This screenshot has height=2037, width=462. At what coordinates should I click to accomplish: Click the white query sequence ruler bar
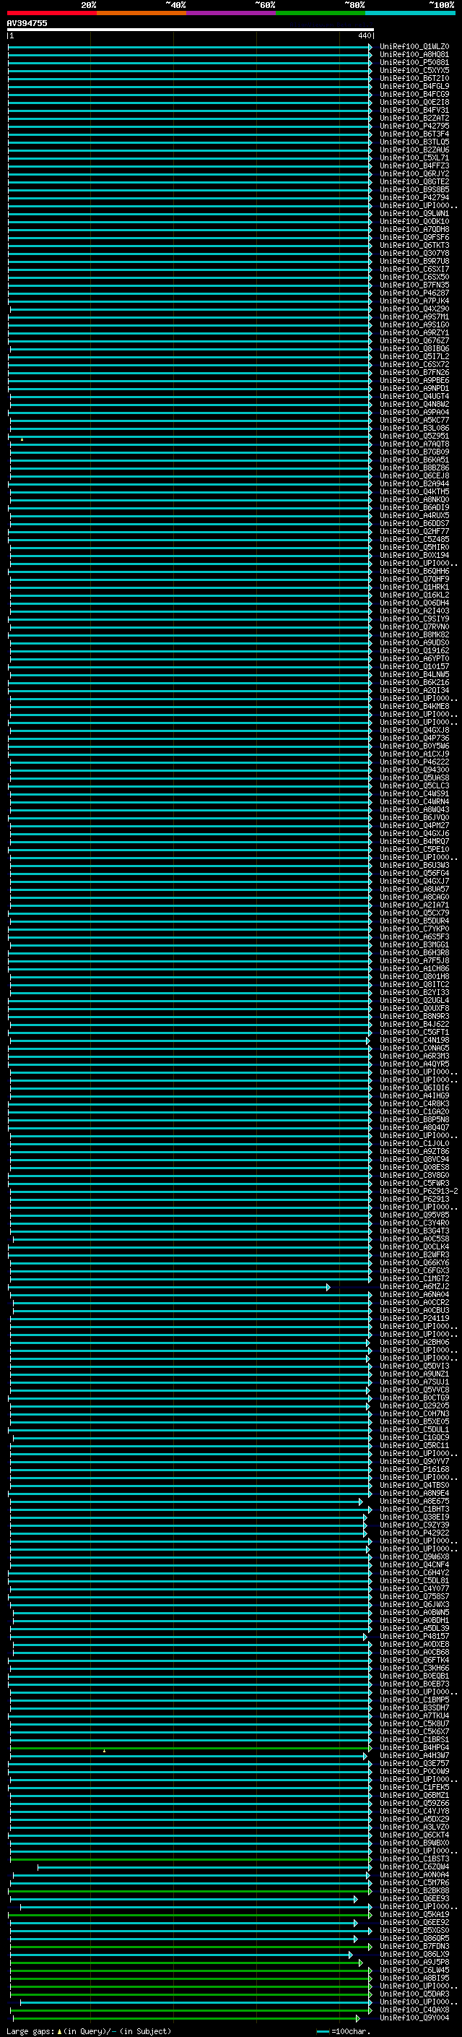[191, 30]
